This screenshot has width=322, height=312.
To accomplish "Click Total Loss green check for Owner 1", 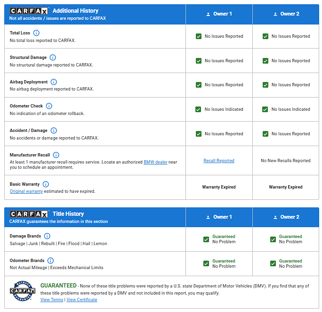I will pos(199,36).
